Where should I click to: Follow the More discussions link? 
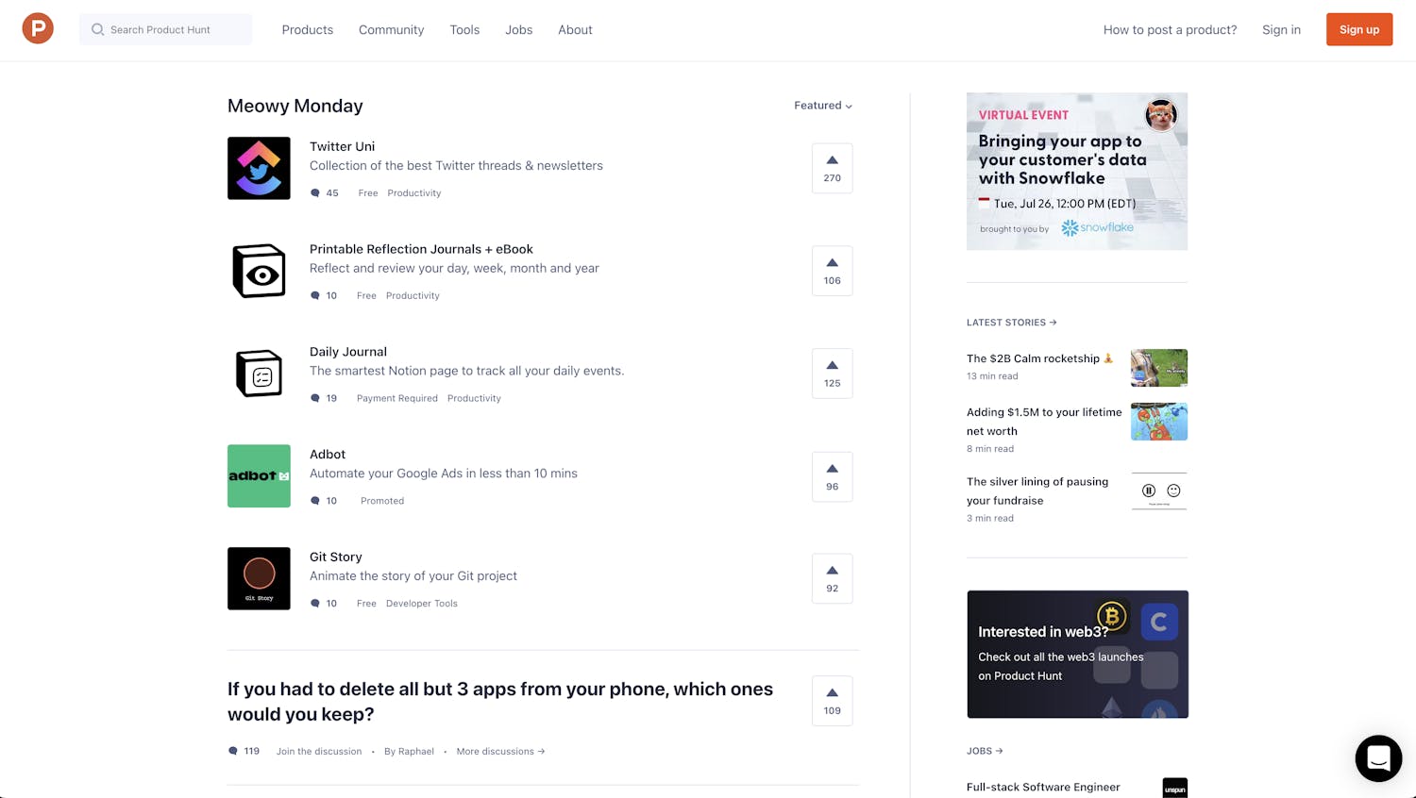(x=500, y=752)
